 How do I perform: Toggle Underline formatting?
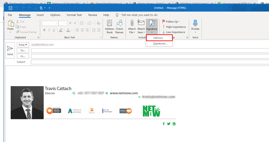(54, 30)
